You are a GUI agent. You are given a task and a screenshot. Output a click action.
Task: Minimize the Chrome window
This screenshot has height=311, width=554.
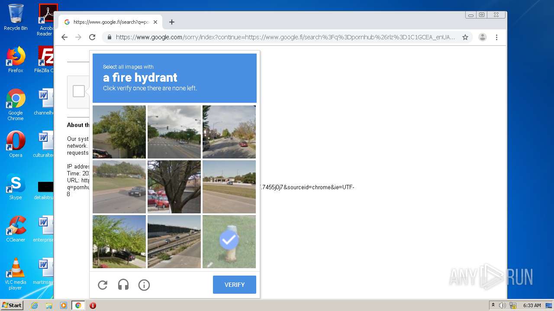471,15
